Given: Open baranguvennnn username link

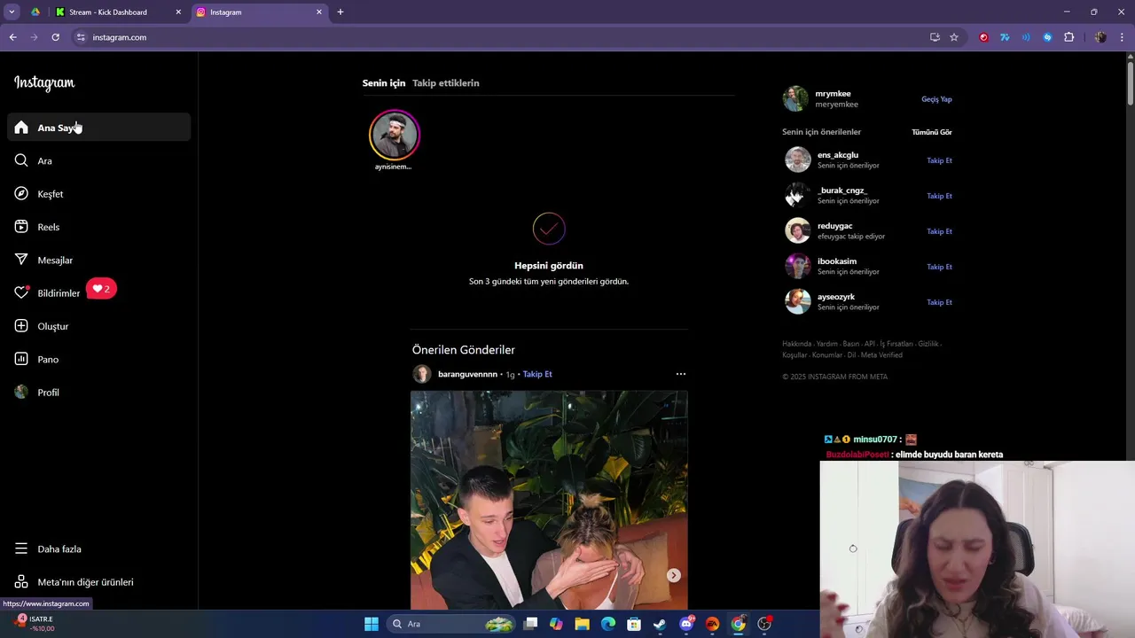Looking at the screenshot, I should (467, 374).
